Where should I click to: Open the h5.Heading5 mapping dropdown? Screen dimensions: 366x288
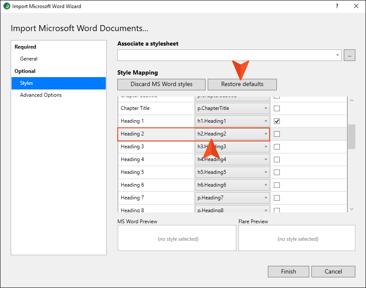click(232, 172)
